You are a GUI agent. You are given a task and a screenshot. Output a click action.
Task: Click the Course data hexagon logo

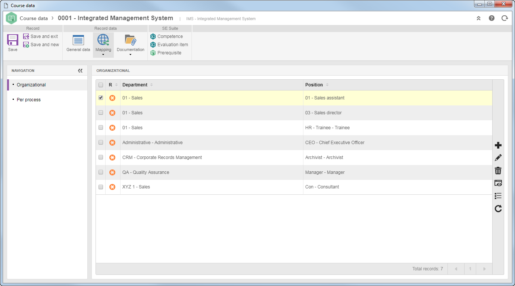point(12,18)
